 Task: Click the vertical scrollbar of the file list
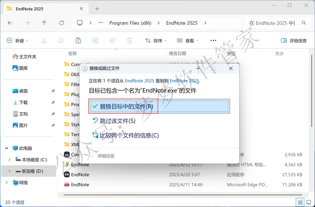311,91
